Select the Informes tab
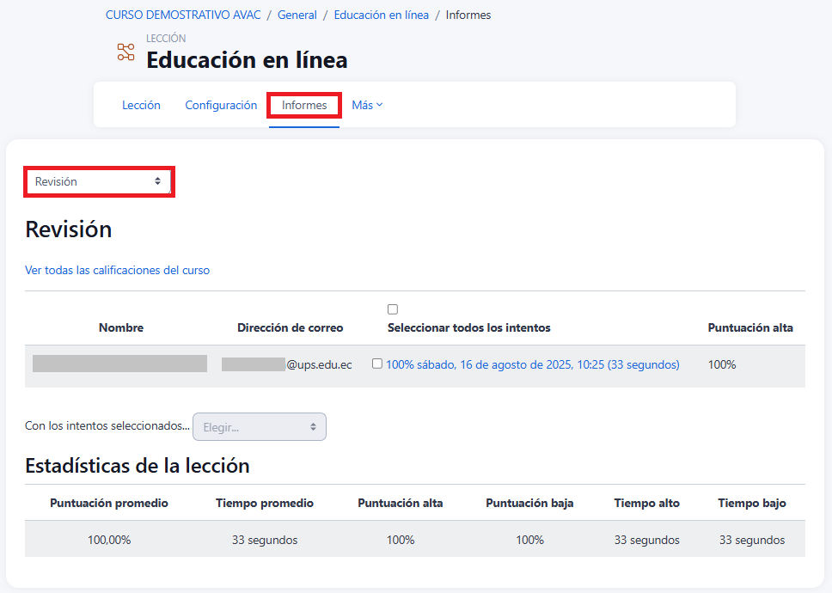 coord(304,105)
